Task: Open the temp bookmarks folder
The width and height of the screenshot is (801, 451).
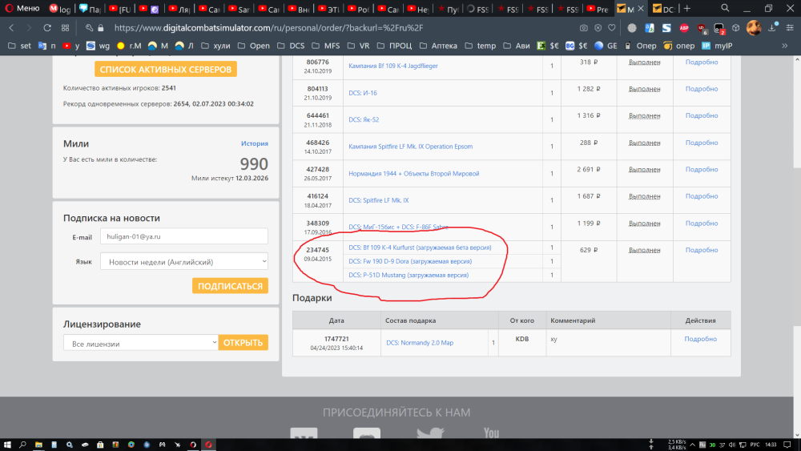Action: (480, 46)
